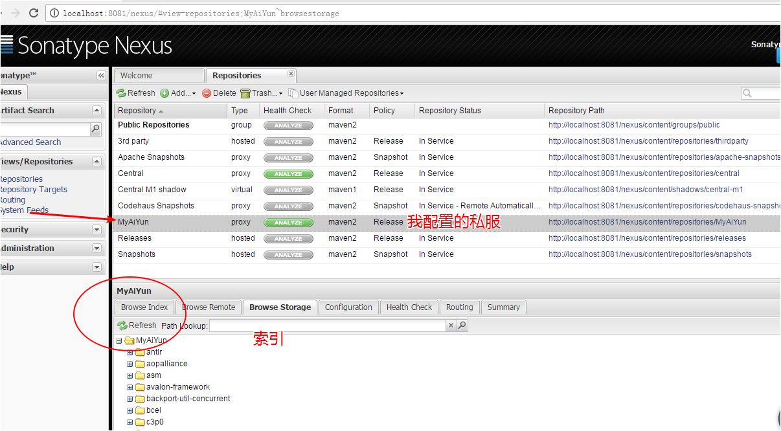This screenshot has height=431, width=781.
Task: Collapse the Views/Repositories section
Action: (x=97, y=162)
